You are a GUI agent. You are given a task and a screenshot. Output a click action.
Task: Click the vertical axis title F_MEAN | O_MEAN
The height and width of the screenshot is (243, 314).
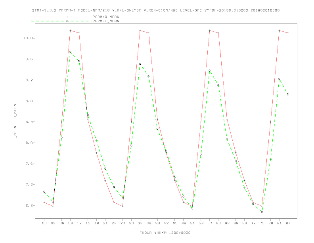(x=15, y=122)
